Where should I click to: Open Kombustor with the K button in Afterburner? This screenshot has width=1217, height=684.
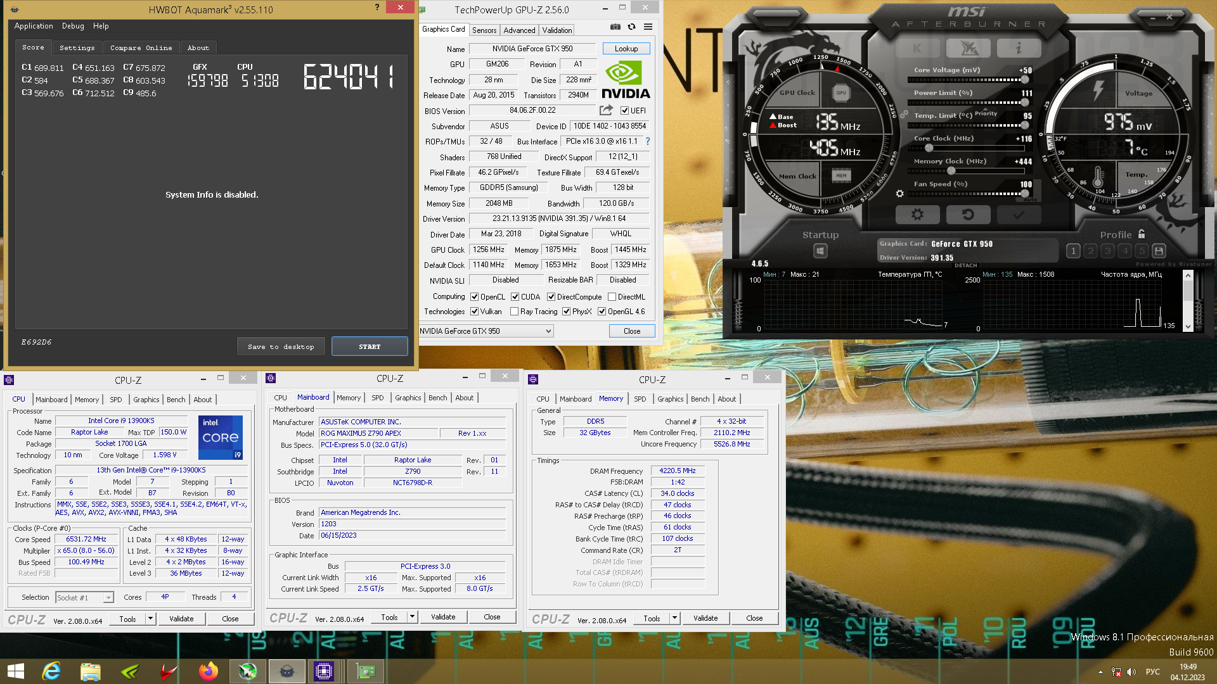(x=917, y=48)
